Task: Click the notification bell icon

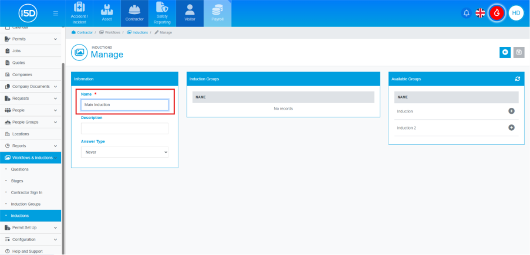Action: (467, 13)
